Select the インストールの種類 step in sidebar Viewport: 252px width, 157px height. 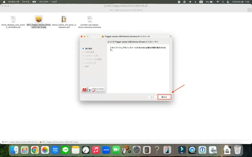click(x=93, y=59)
